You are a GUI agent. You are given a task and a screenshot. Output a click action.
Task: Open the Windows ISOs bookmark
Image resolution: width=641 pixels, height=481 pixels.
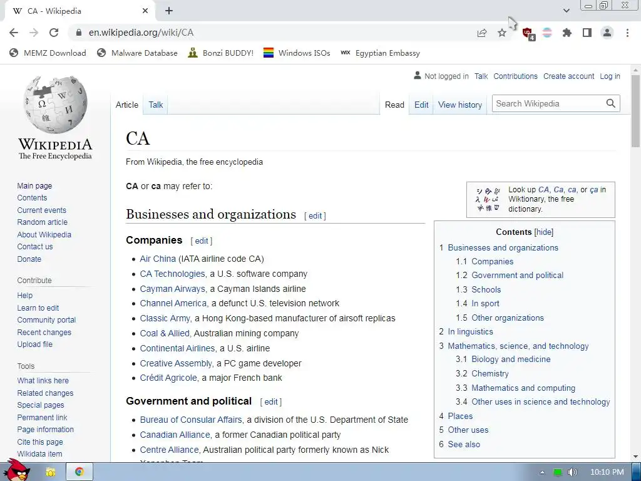[297, 53]
